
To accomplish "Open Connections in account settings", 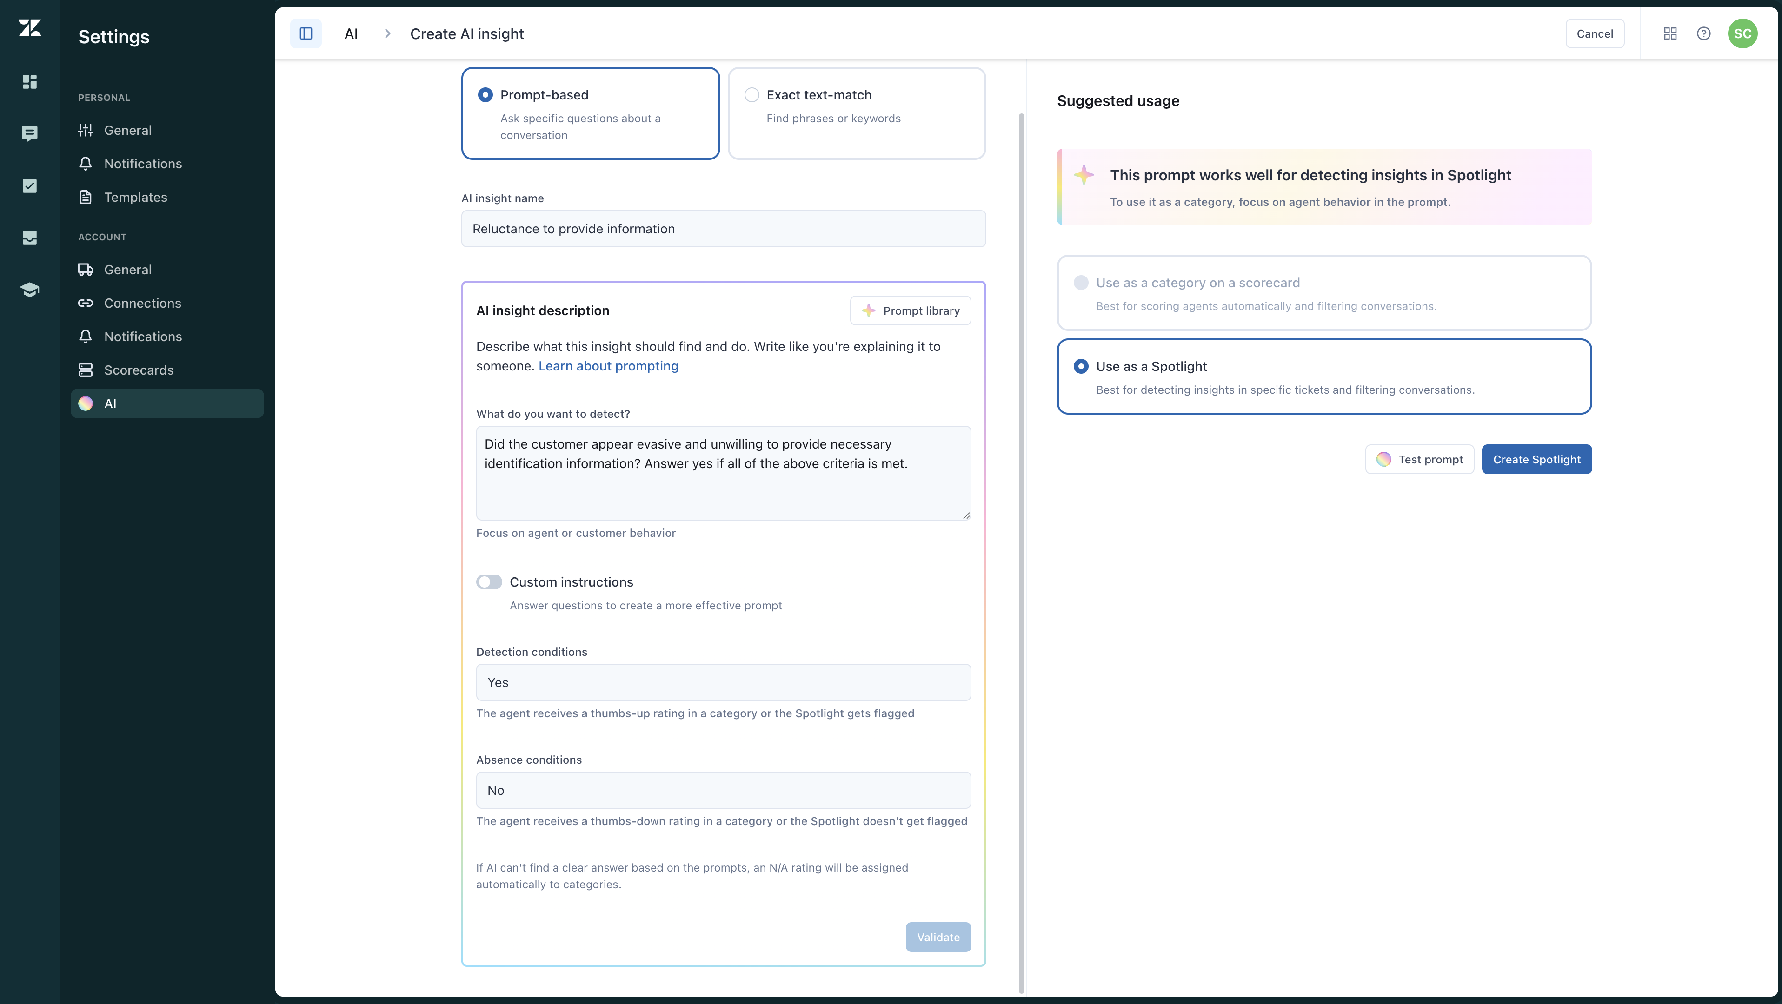I will pos(142,303).
